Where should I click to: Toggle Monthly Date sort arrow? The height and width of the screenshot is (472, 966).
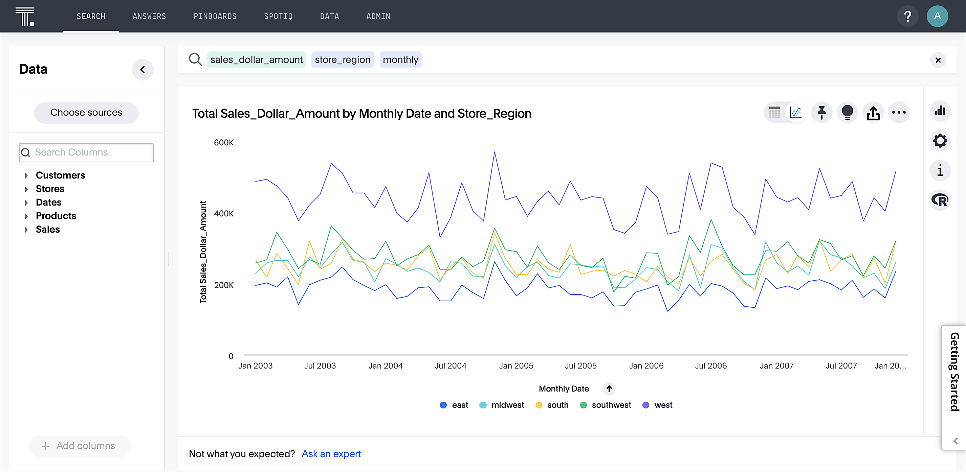[609, 389]
